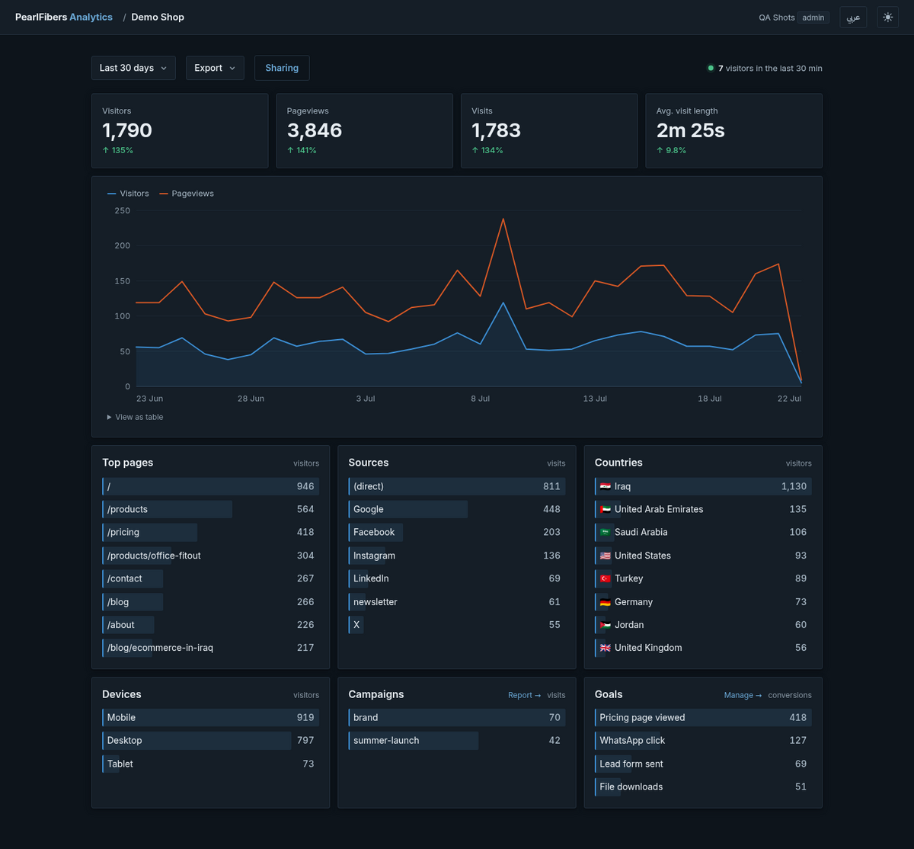Click the Desktop row in Devices
The image size is (914, 849).
click(210, 740)
